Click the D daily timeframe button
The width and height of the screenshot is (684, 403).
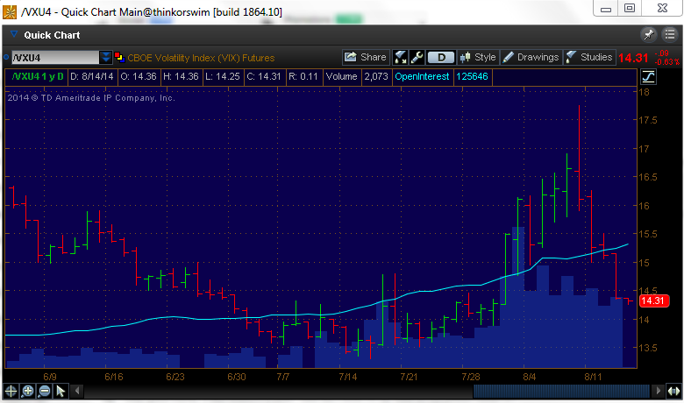tap(441, 57)
